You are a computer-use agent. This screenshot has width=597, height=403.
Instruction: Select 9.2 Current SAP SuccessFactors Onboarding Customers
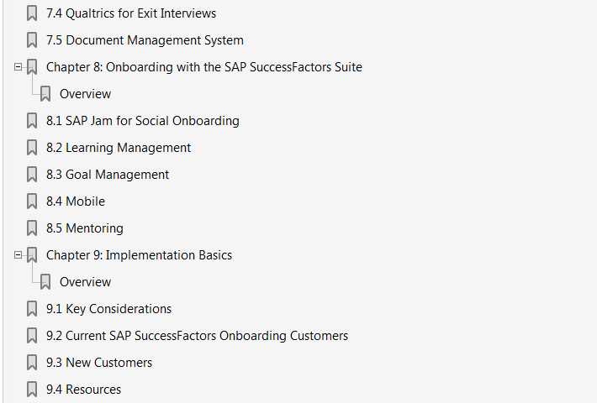coord(198,336)
